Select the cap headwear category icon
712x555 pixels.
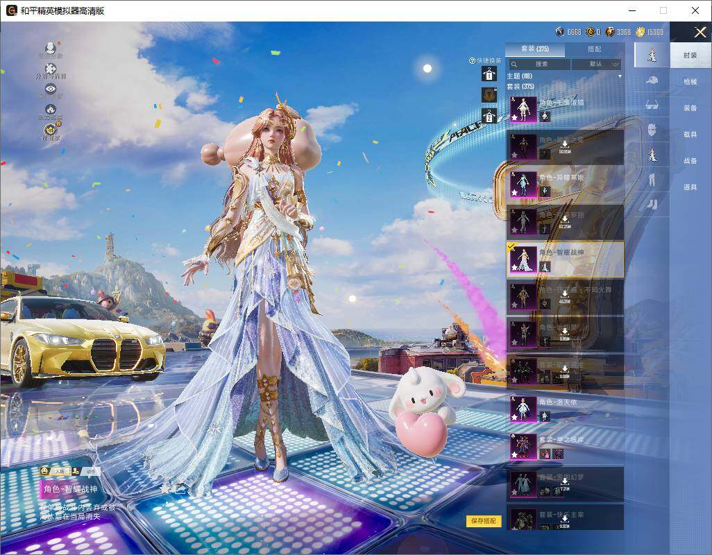point(652,80)
